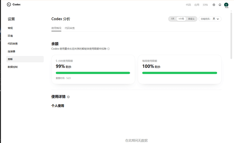Select the 自定义 time range

tap(191, 19)
